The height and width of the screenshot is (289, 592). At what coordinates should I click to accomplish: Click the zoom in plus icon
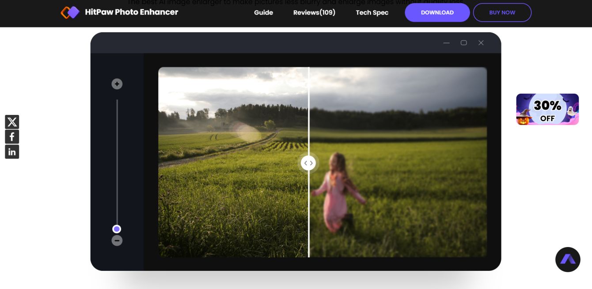(117, 84)
